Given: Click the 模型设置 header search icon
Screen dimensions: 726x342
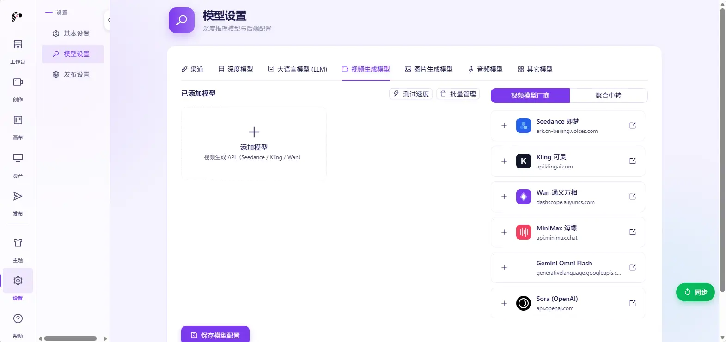Looking at the screenshot, I should [182, 20].
